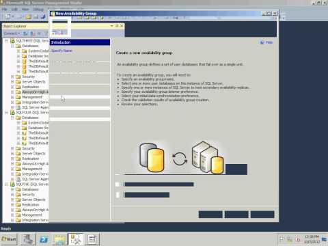Screen dimensions: 328x246
Task: Expand the Management folder under SQLTHREE
Action: click(12, 97)
